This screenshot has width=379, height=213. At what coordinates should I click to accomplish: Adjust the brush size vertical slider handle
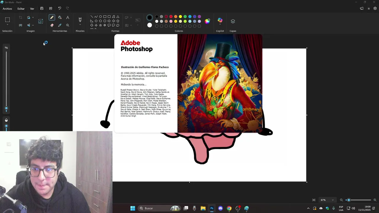click(x=6, y=109)
